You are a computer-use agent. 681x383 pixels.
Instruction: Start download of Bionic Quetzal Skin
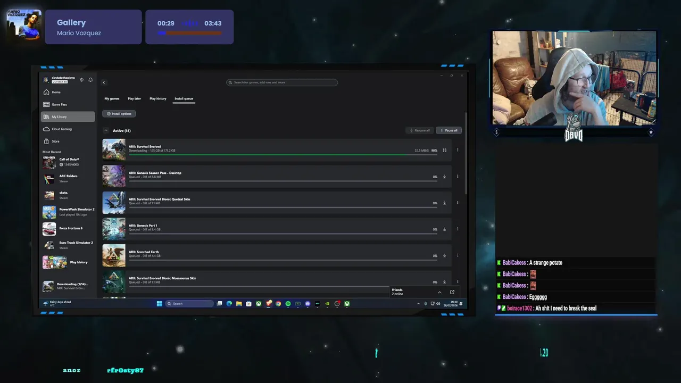444,203
